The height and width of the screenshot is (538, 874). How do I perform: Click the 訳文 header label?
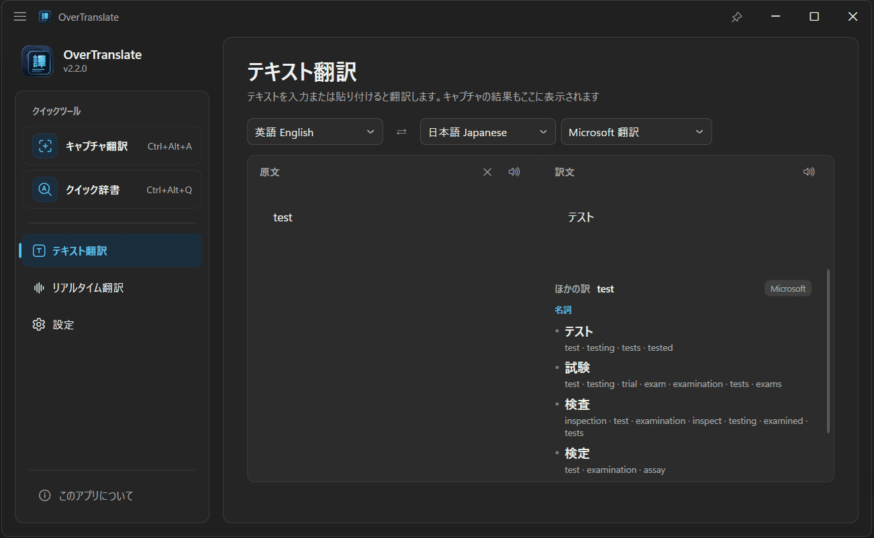point(565,172)
